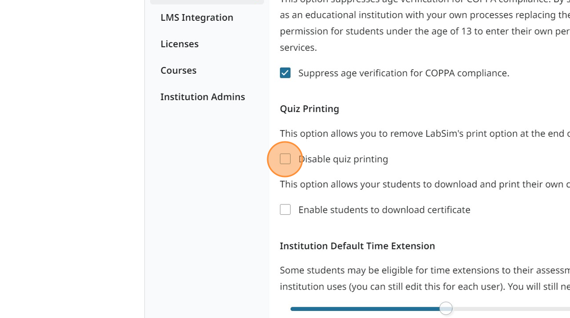Open the Institution Admins page
This screenshot has width=570, height=318.
pyautogui.click(x=203, y=97)
